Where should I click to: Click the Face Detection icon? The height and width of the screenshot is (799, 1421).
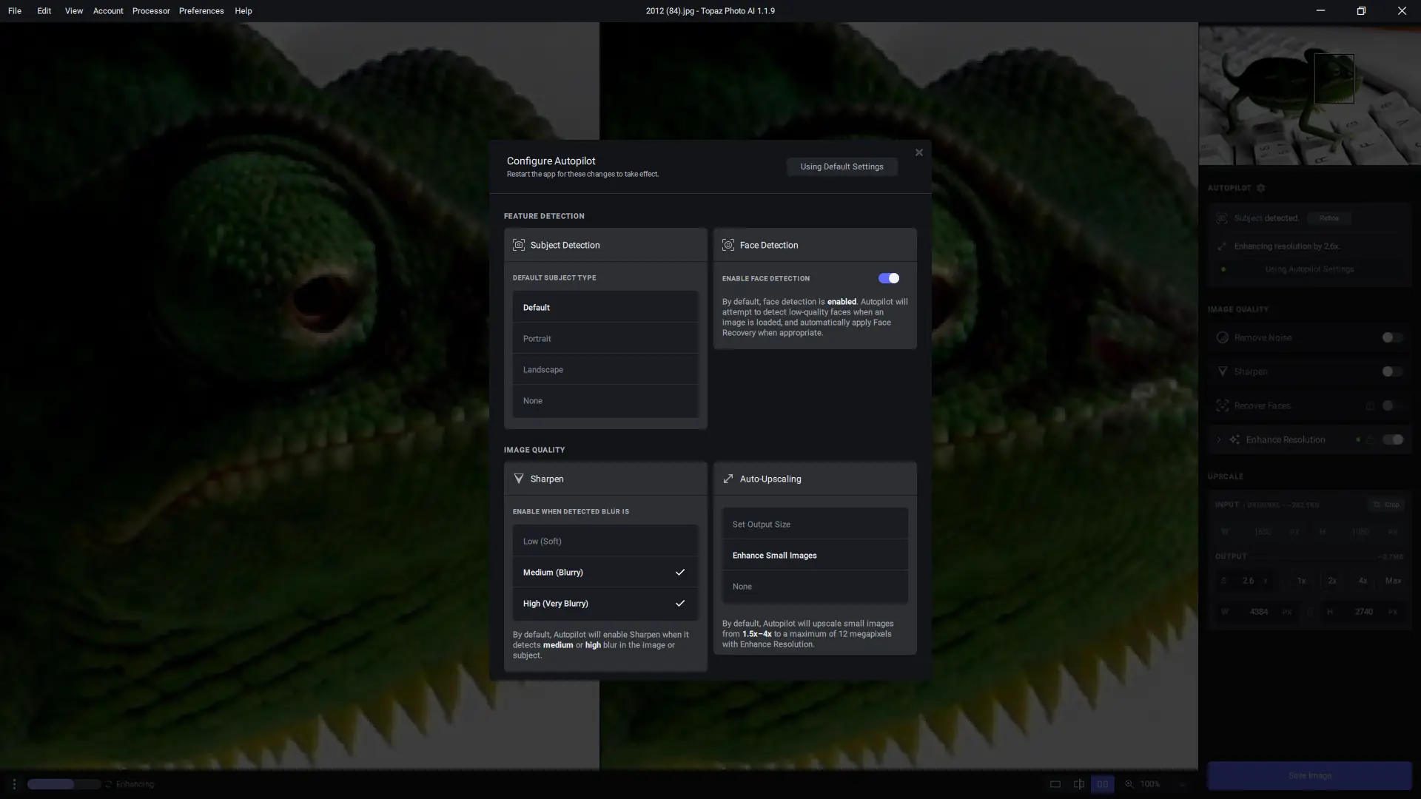[x=728, y=245]
